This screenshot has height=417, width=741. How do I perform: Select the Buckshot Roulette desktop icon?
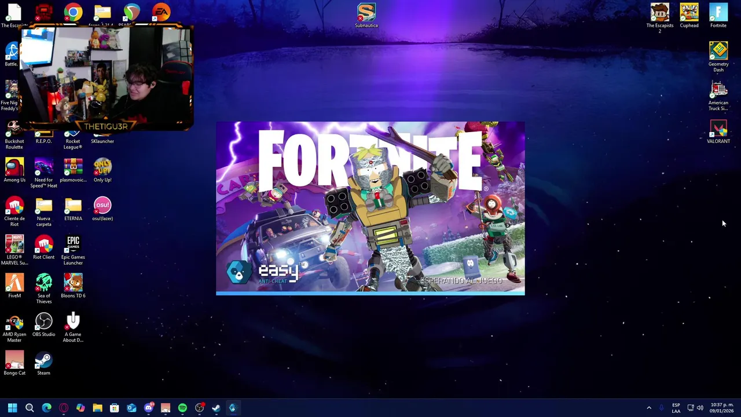14,136
